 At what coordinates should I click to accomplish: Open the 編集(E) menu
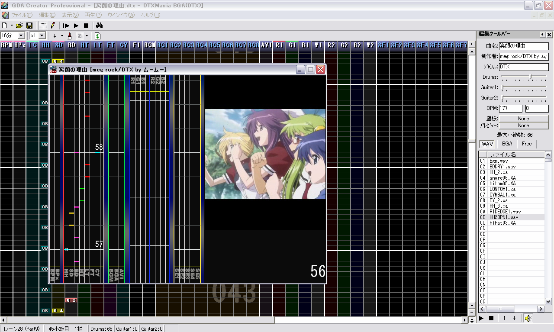click(47, 15)
